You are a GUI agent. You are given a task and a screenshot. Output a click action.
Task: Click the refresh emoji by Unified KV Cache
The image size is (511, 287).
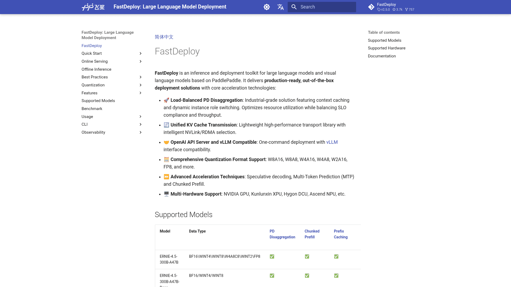(166, 125)
